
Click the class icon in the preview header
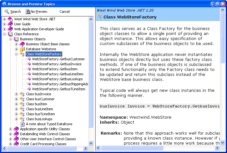[x=99, y=16]
